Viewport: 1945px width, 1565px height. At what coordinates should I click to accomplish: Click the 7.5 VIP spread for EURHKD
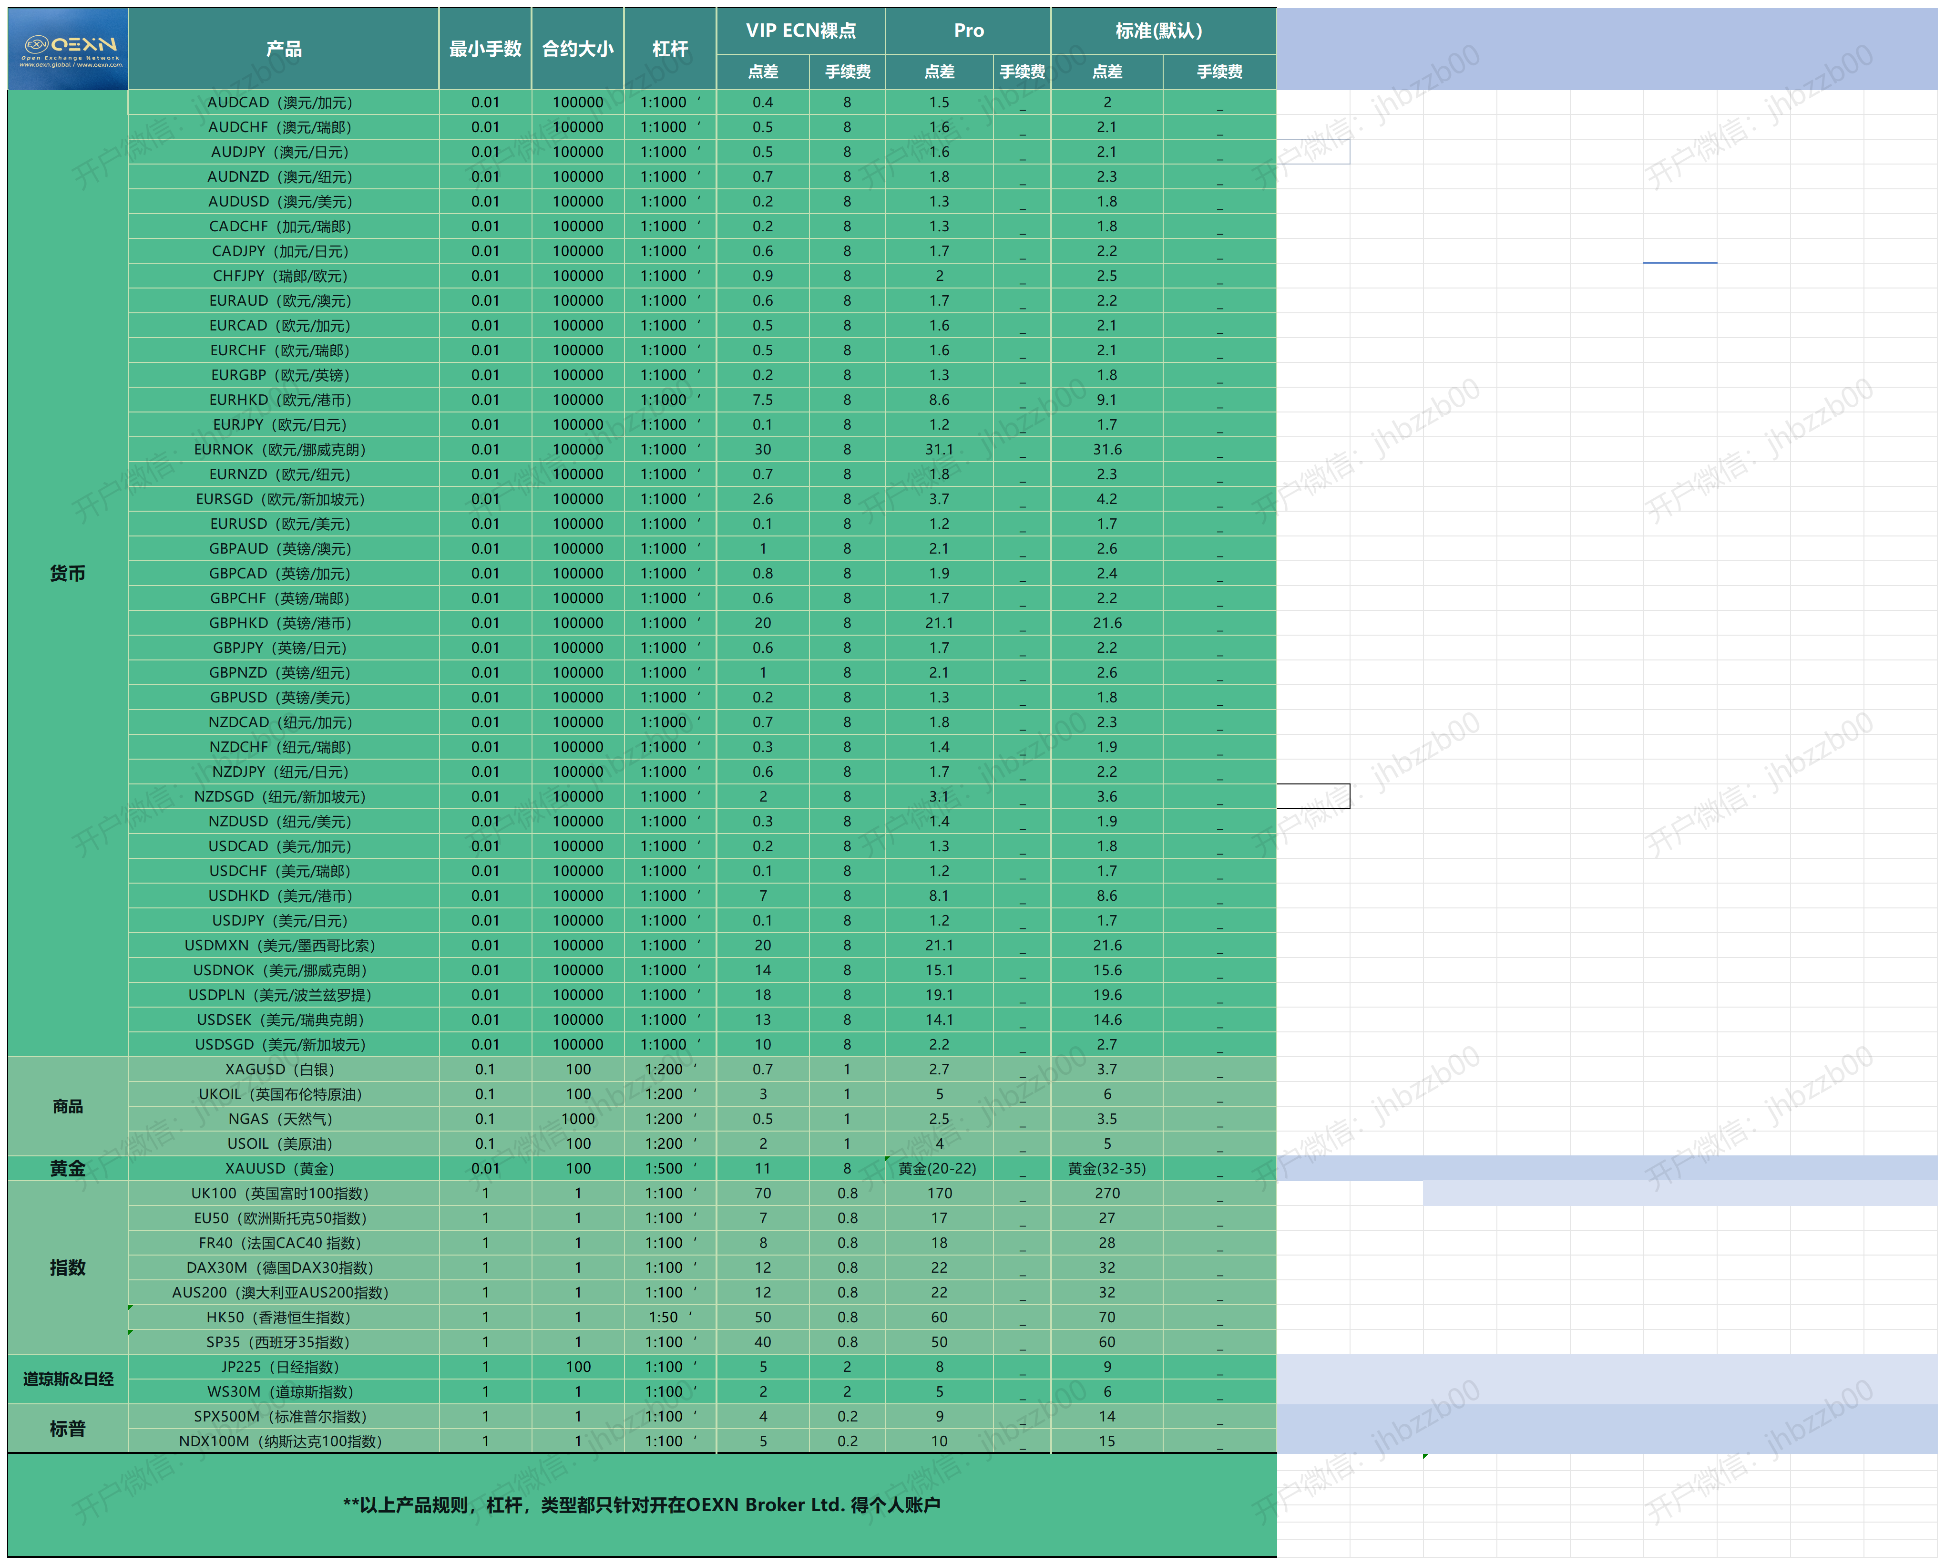click(x=762, y=400)
